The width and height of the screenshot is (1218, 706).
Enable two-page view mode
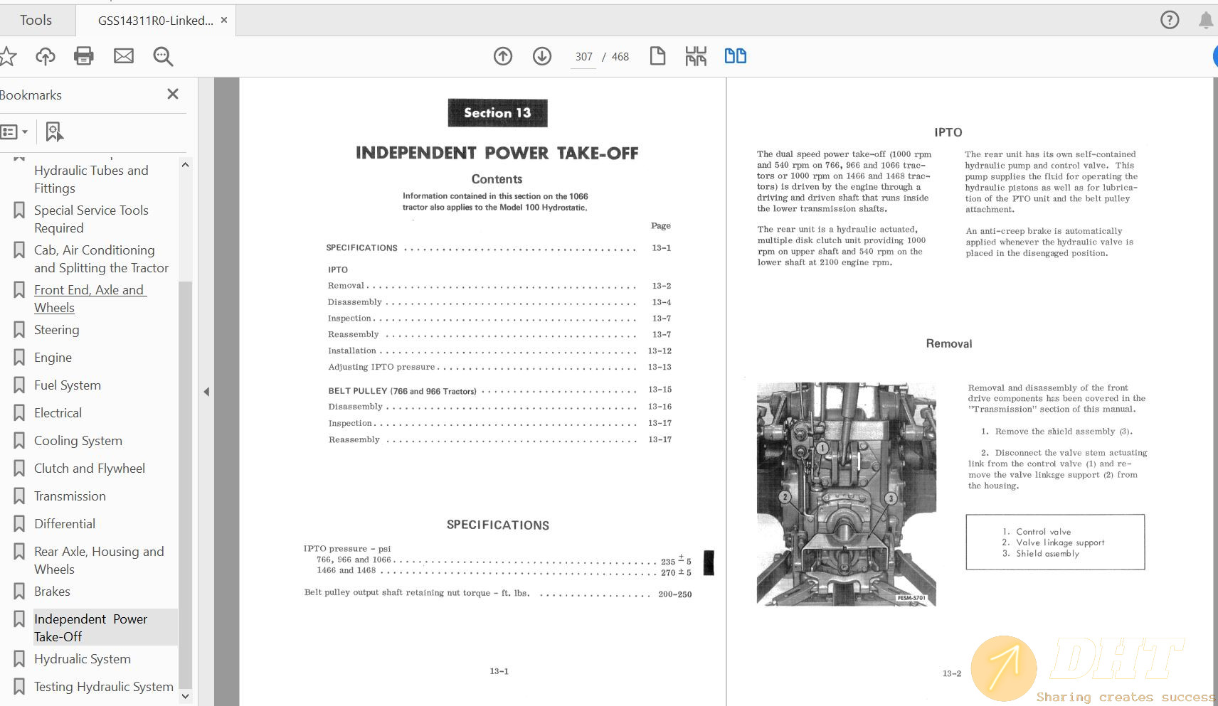pos(735,56)
